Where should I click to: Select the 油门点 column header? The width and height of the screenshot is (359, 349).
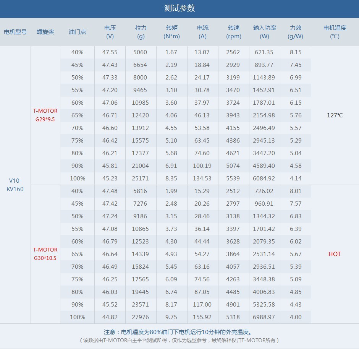point(78,32)
